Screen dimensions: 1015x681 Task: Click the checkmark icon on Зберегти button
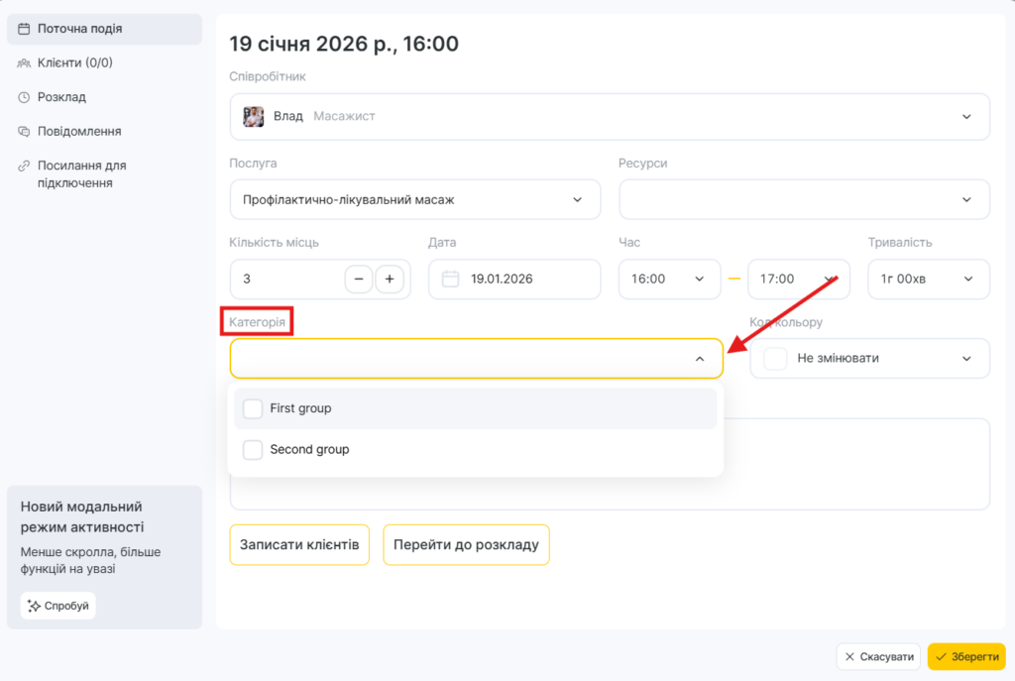[x=941, y=656]
